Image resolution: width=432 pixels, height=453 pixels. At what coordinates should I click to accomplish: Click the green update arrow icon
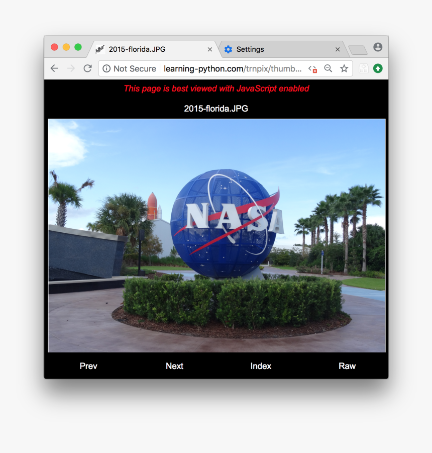378,68
